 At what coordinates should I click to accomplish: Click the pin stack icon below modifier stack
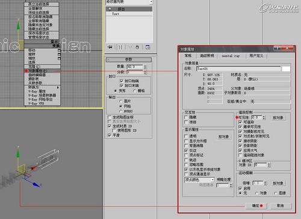(110, 47)
